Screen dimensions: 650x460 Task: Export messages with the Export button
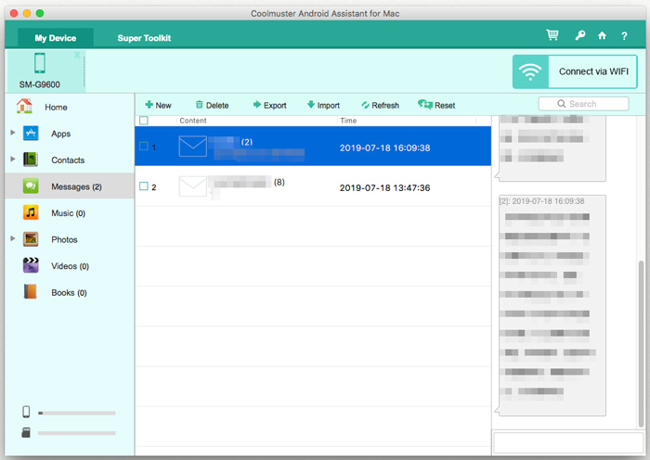click(269, 105)
